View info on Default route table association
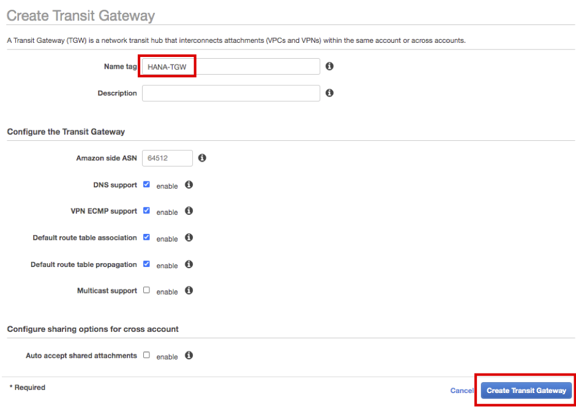 click(x=189, y=238)
